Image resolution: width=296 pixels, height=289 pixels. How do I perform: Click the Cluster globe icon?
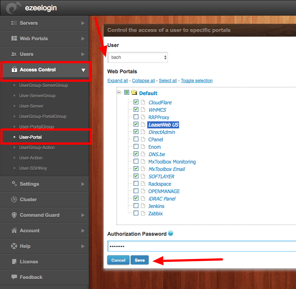[x=14, y=199]
